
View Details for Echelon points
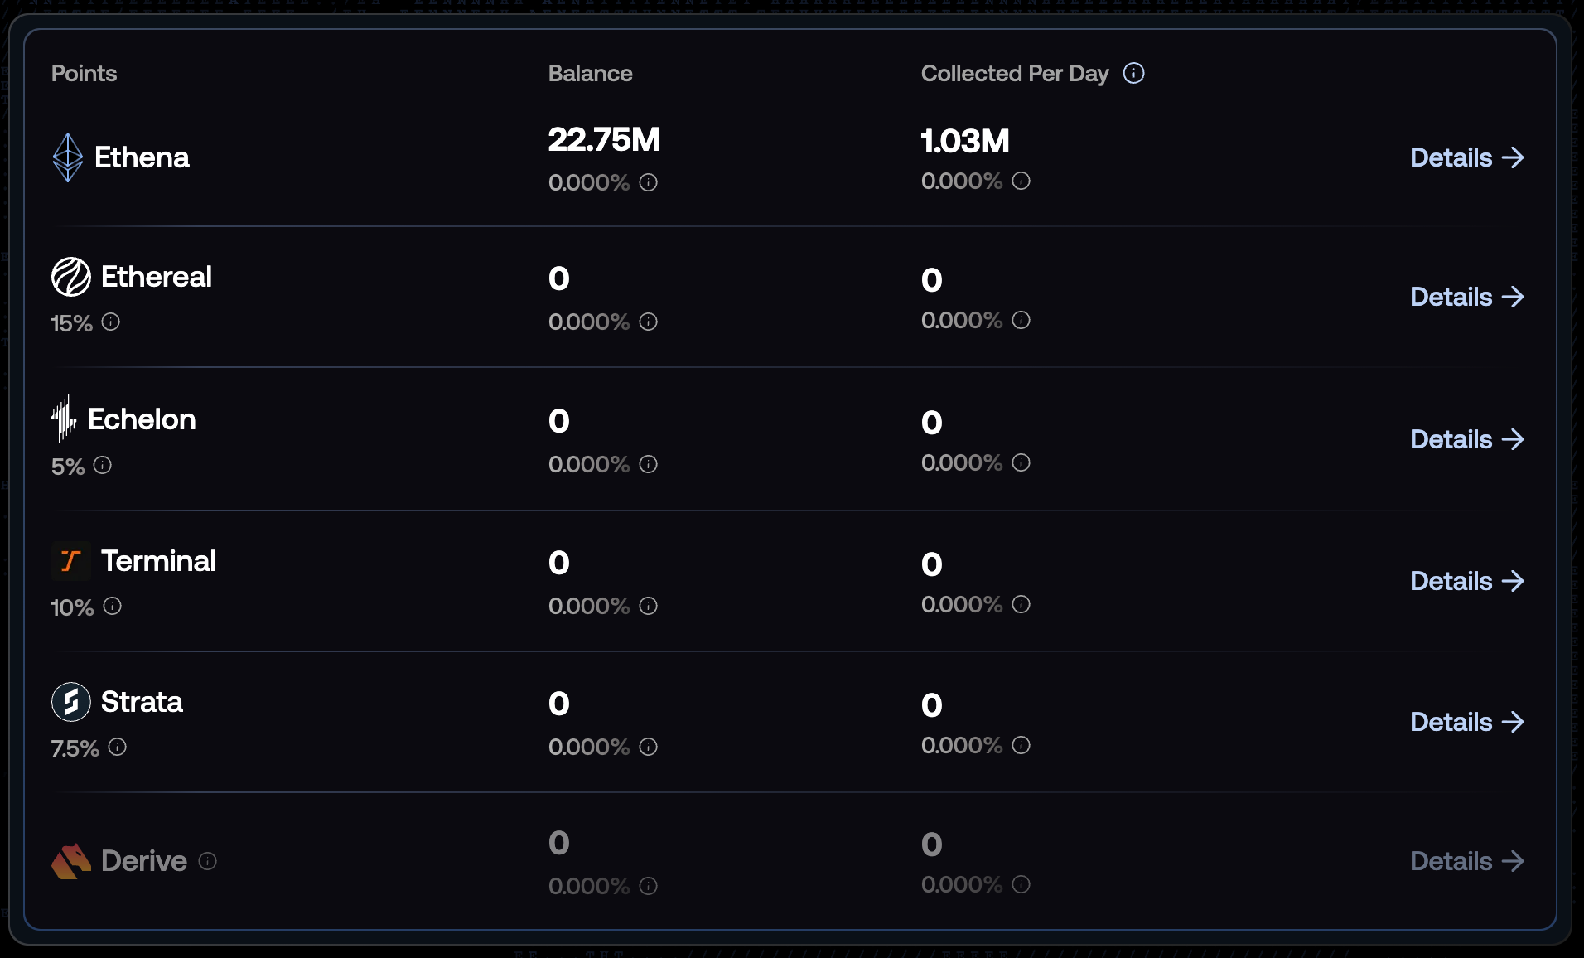1466,439
